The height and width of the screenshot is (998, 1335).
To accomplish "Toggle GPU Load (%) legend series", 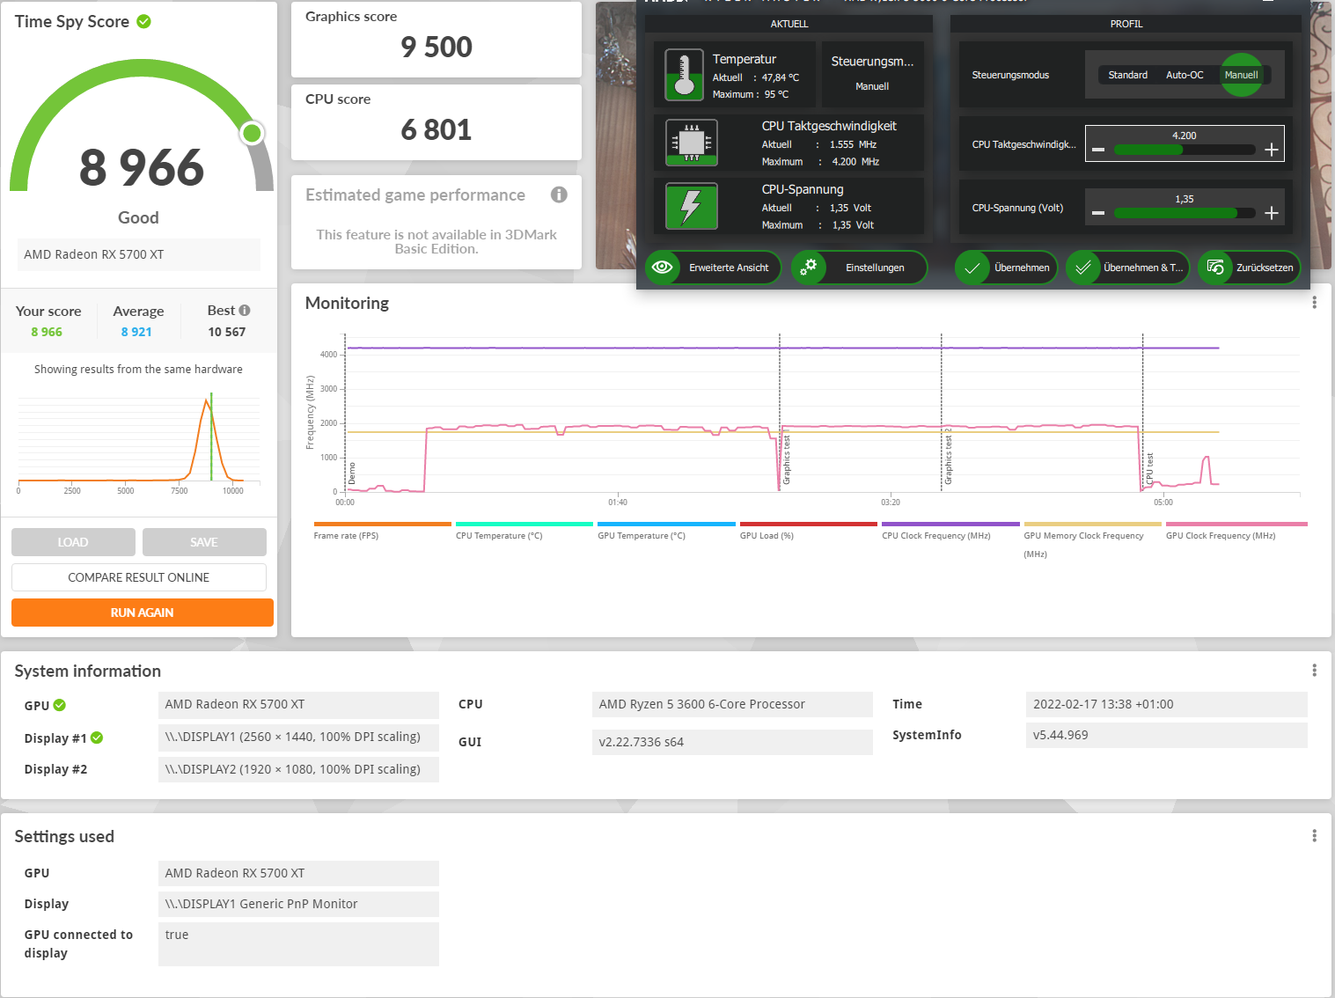I will pyautogui.click(x=767, y=535).
